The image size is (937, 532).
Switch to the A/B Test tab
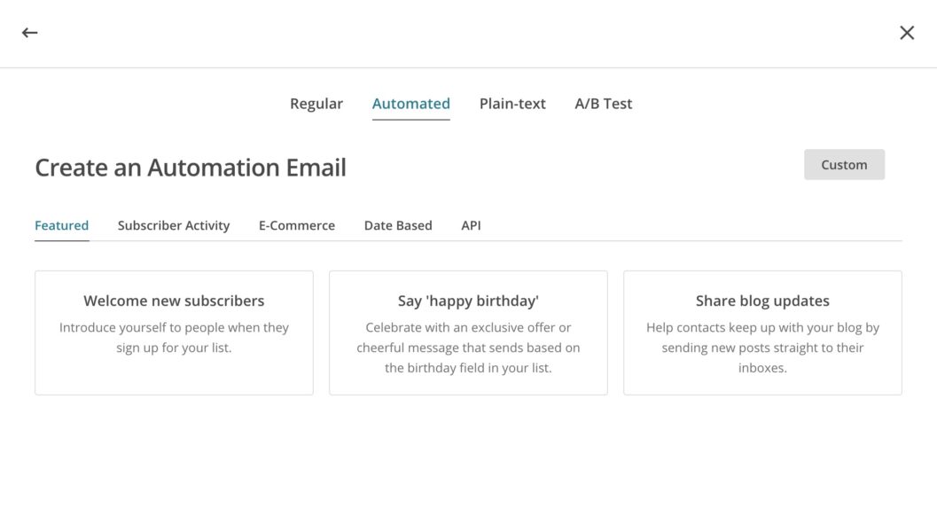click(602, 103)
